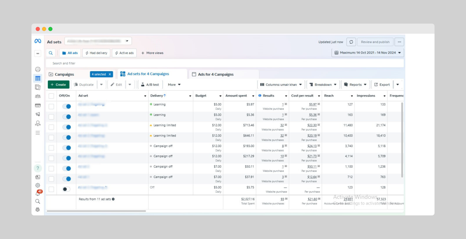
Task: Select Ad sets for 4 Campaigns tab
Action: [152, 74]
